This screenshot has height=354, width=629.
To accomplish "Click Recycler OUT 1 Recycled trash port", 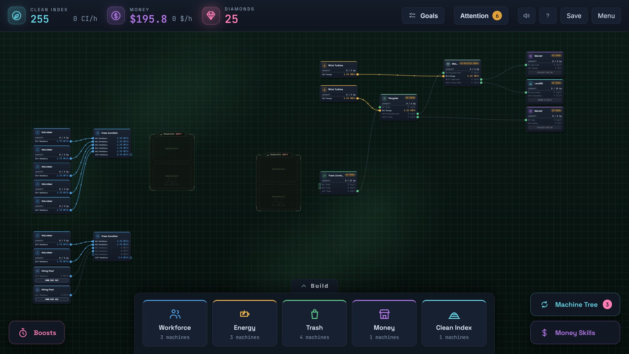I will click(418, 114).
